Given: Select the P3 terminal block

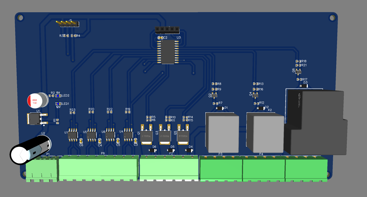Looking at the screenshot, I should [221, 169].
